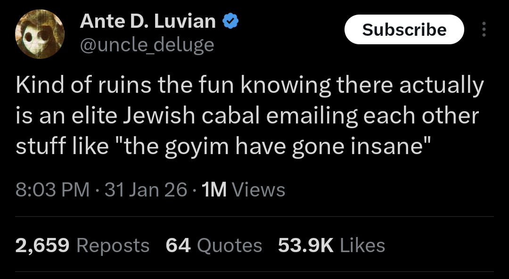Screen dimensions: 509x279
Task: Visit the @uncle_deluge handle link
Action: click(147, 45)
